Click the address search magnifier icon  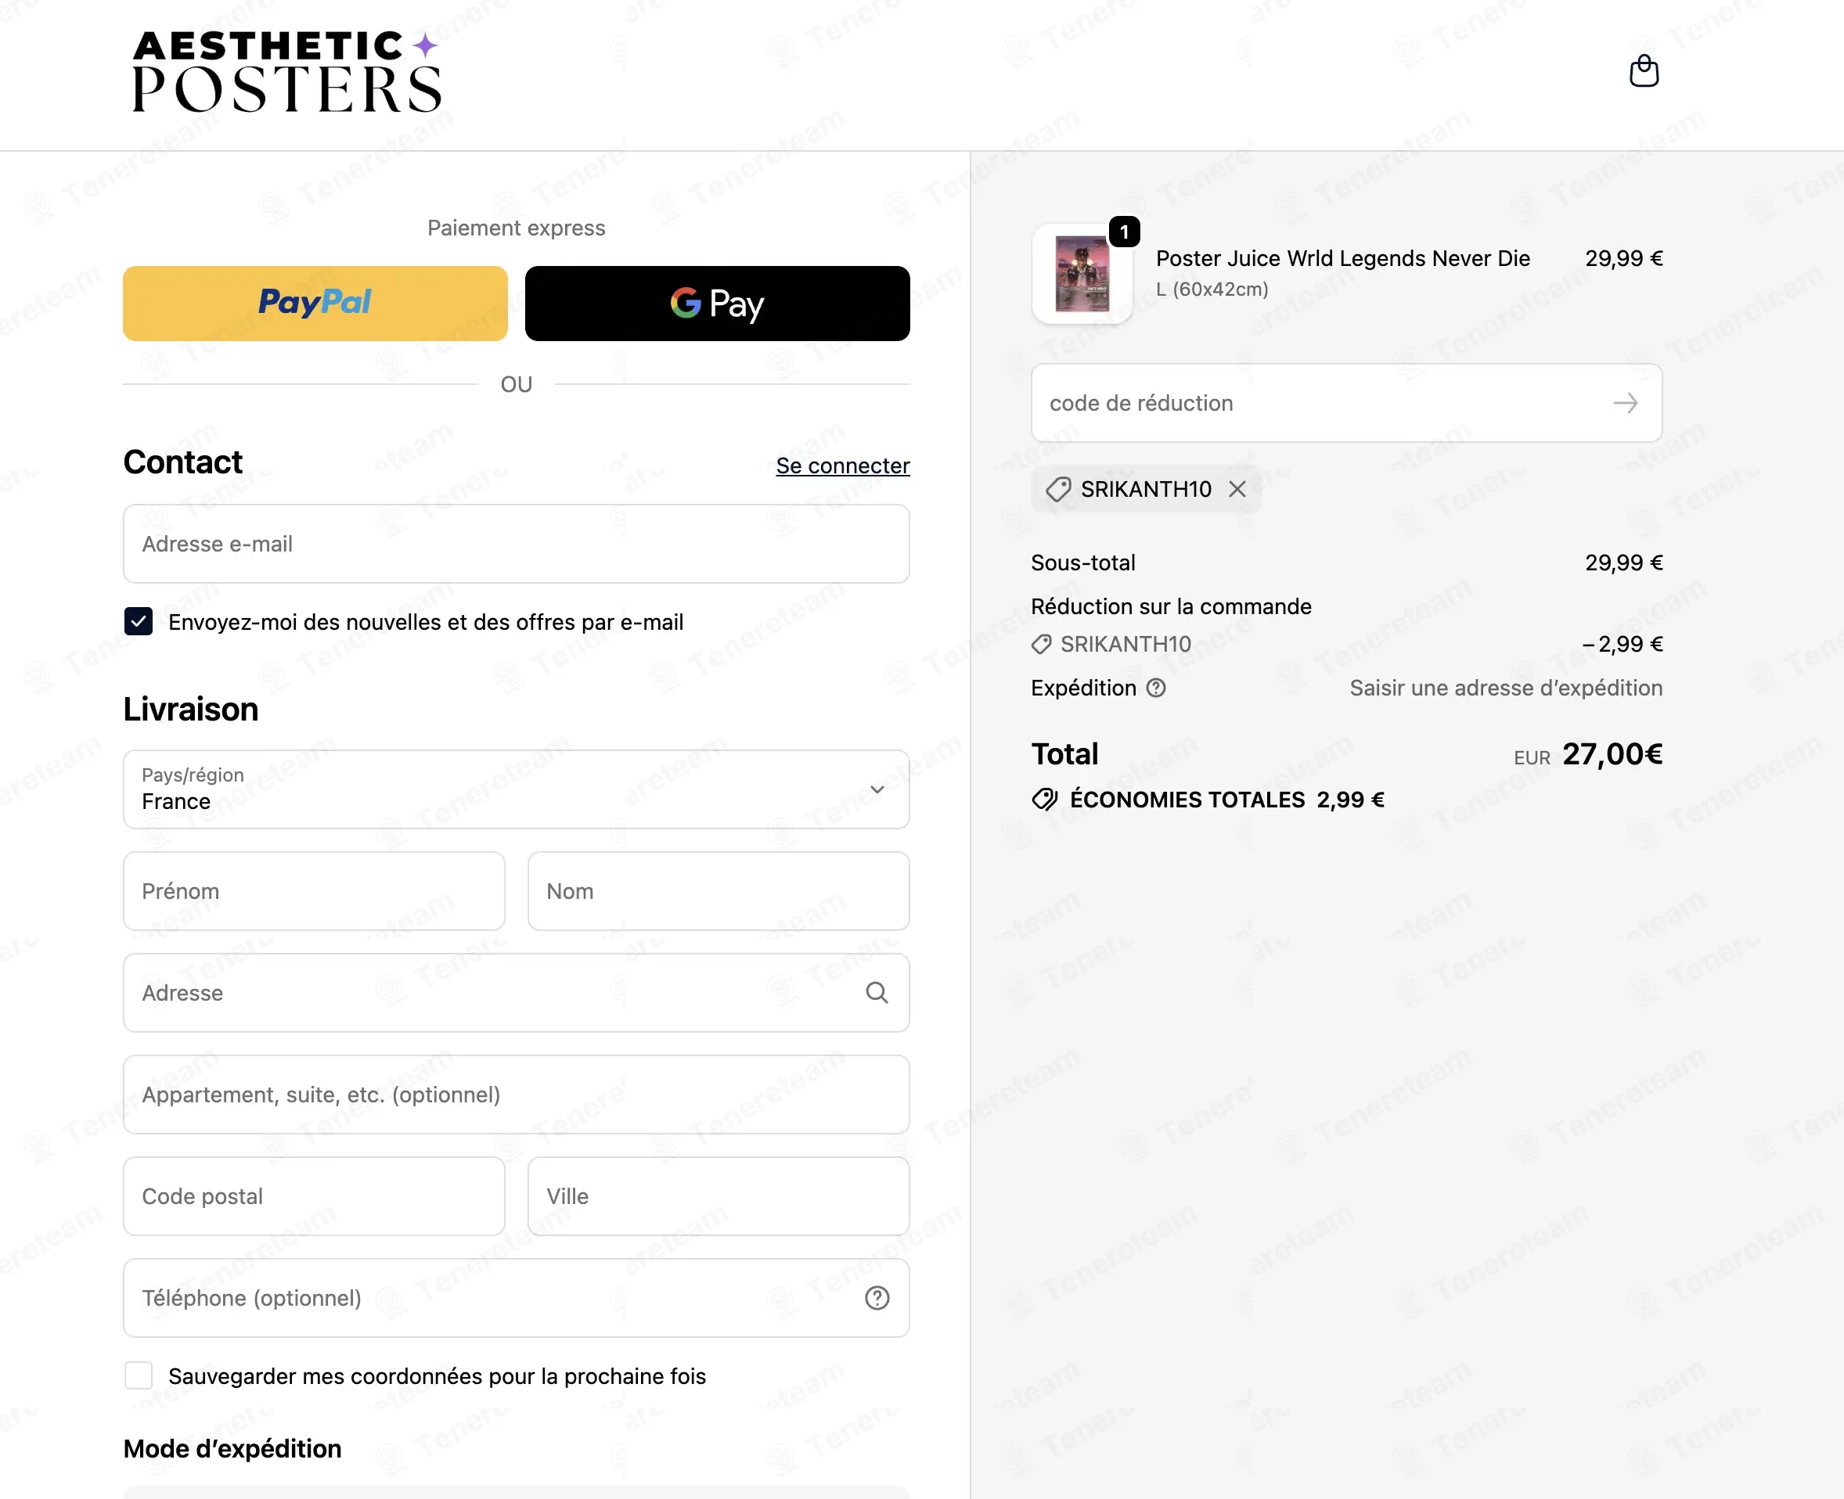pos(877,993)
